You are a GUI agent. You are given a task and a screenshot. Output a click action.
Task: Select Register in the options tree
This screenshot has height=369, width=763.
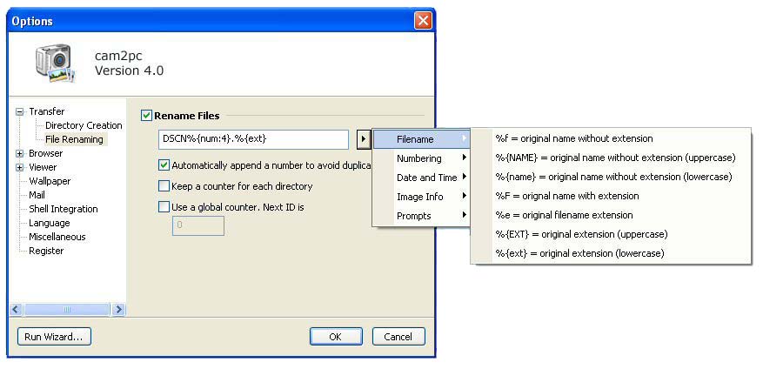(x=46, y=251)
